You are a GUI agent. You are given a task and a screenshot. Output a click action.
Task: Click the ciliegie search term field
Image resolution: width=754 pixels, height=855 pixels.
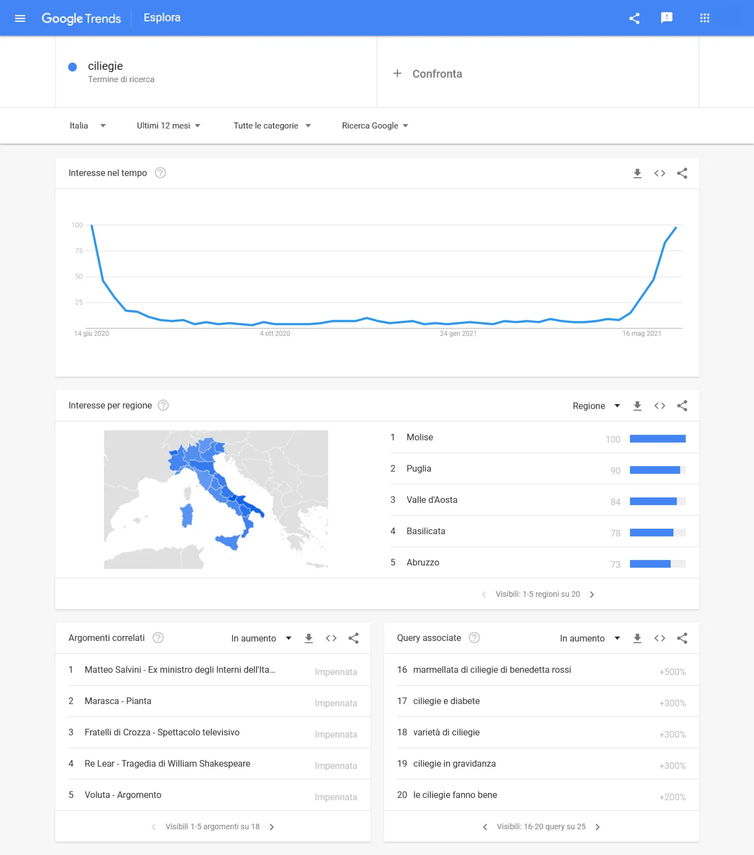click(x=216, y=72)
